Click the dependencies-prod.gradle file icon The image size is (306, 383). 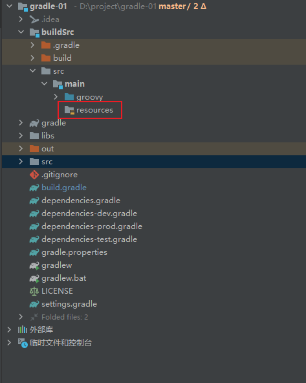point(34,226)
